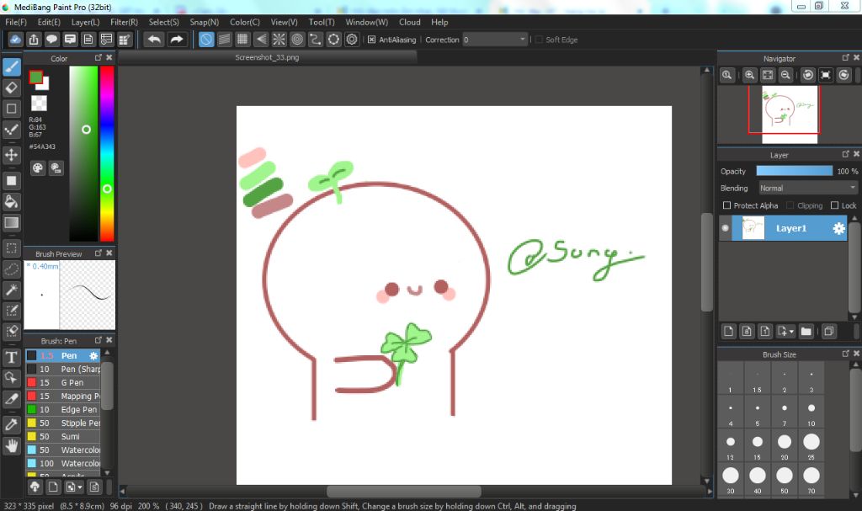
Task: Select the Stipple Pen brush
Action: (63, 423)
